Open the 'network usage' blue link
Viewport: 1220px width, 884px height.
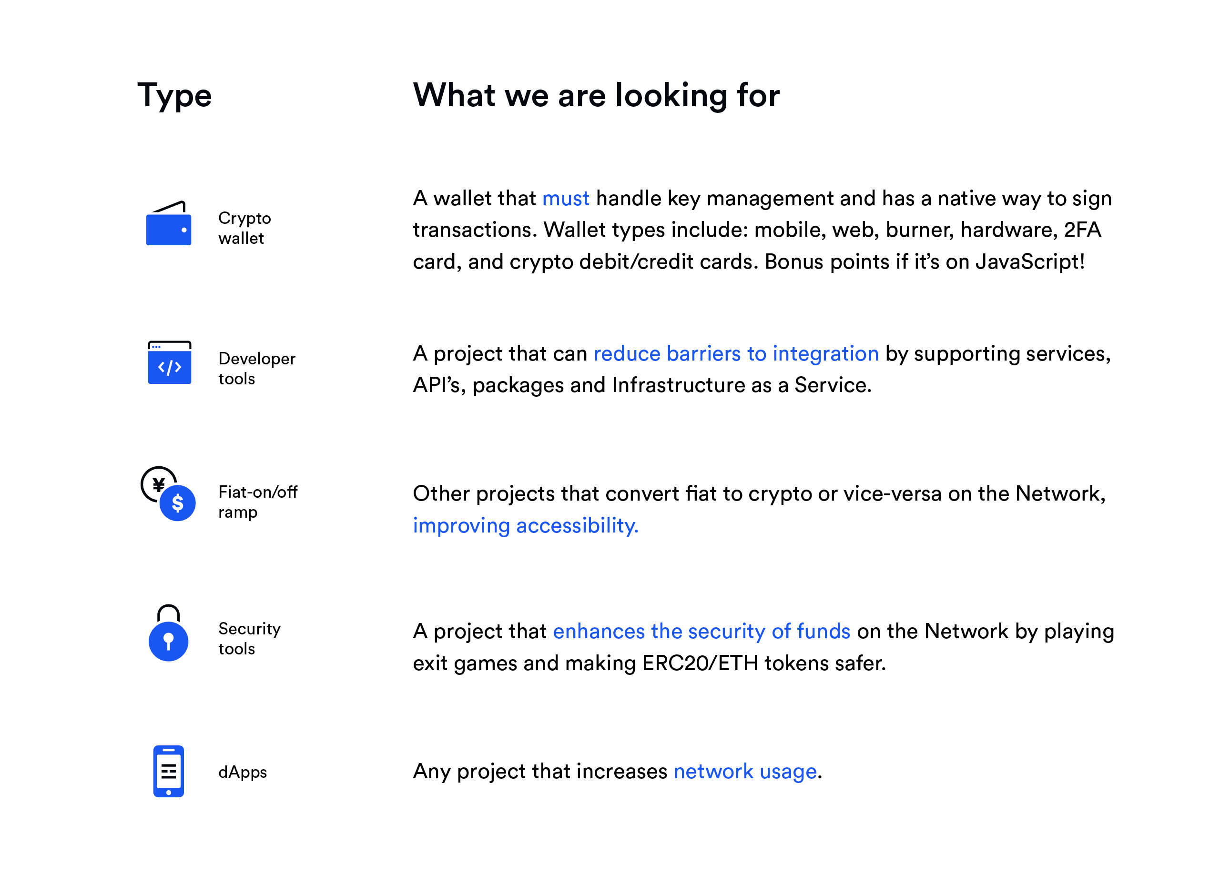click(x=745, y=772)
